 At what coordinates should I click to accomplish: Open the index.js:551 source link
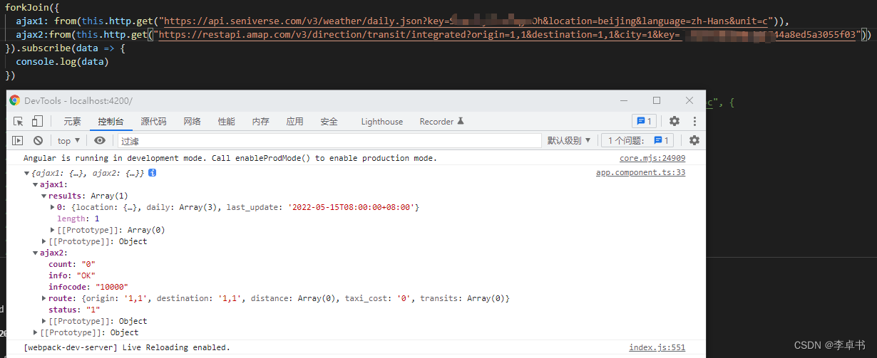(x=657, y=348)
